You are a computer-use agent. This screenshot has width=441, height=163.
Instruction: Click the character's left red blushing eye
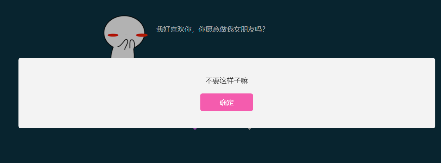113,35
